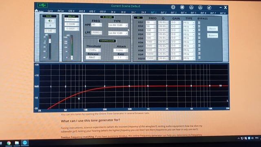Open the EQ7 type PEQ dropdown
Screen dimensions: 261x147
tap(189, 46)
